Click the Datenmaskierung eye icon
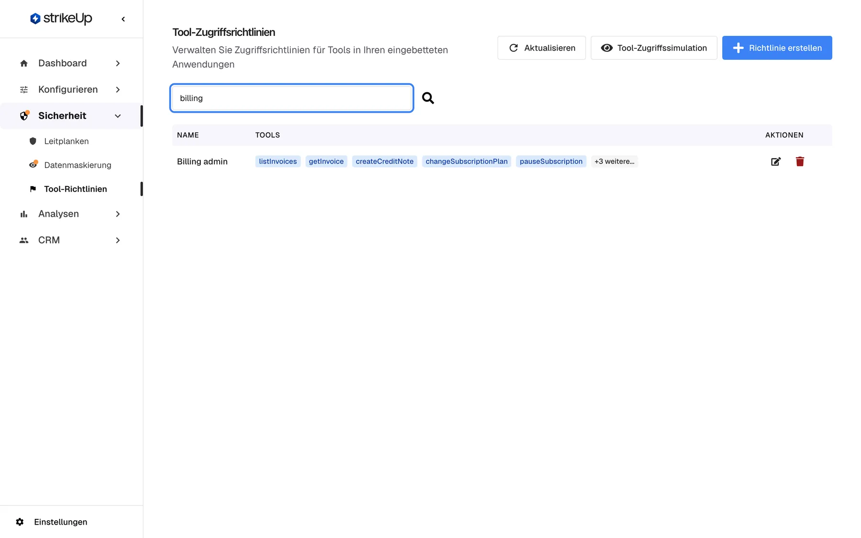The width and height of the screenshot is (861, 538). tap(33, 165)
